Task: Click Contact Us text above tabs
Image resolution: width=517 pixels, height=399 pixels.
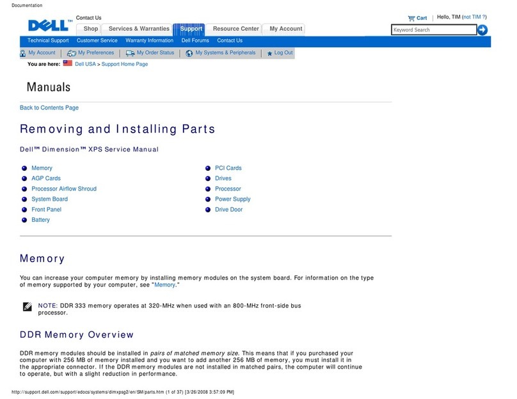Action: click(89, 18)
